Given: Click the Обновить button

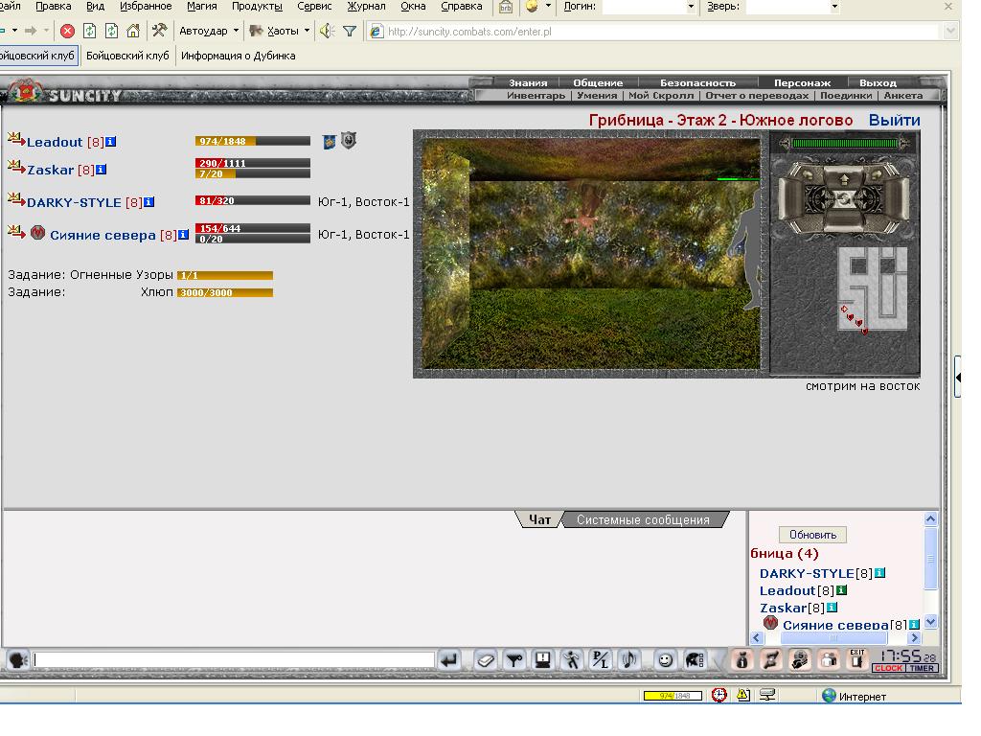Looking at the screenshot, I should click(x=812, y=535).
